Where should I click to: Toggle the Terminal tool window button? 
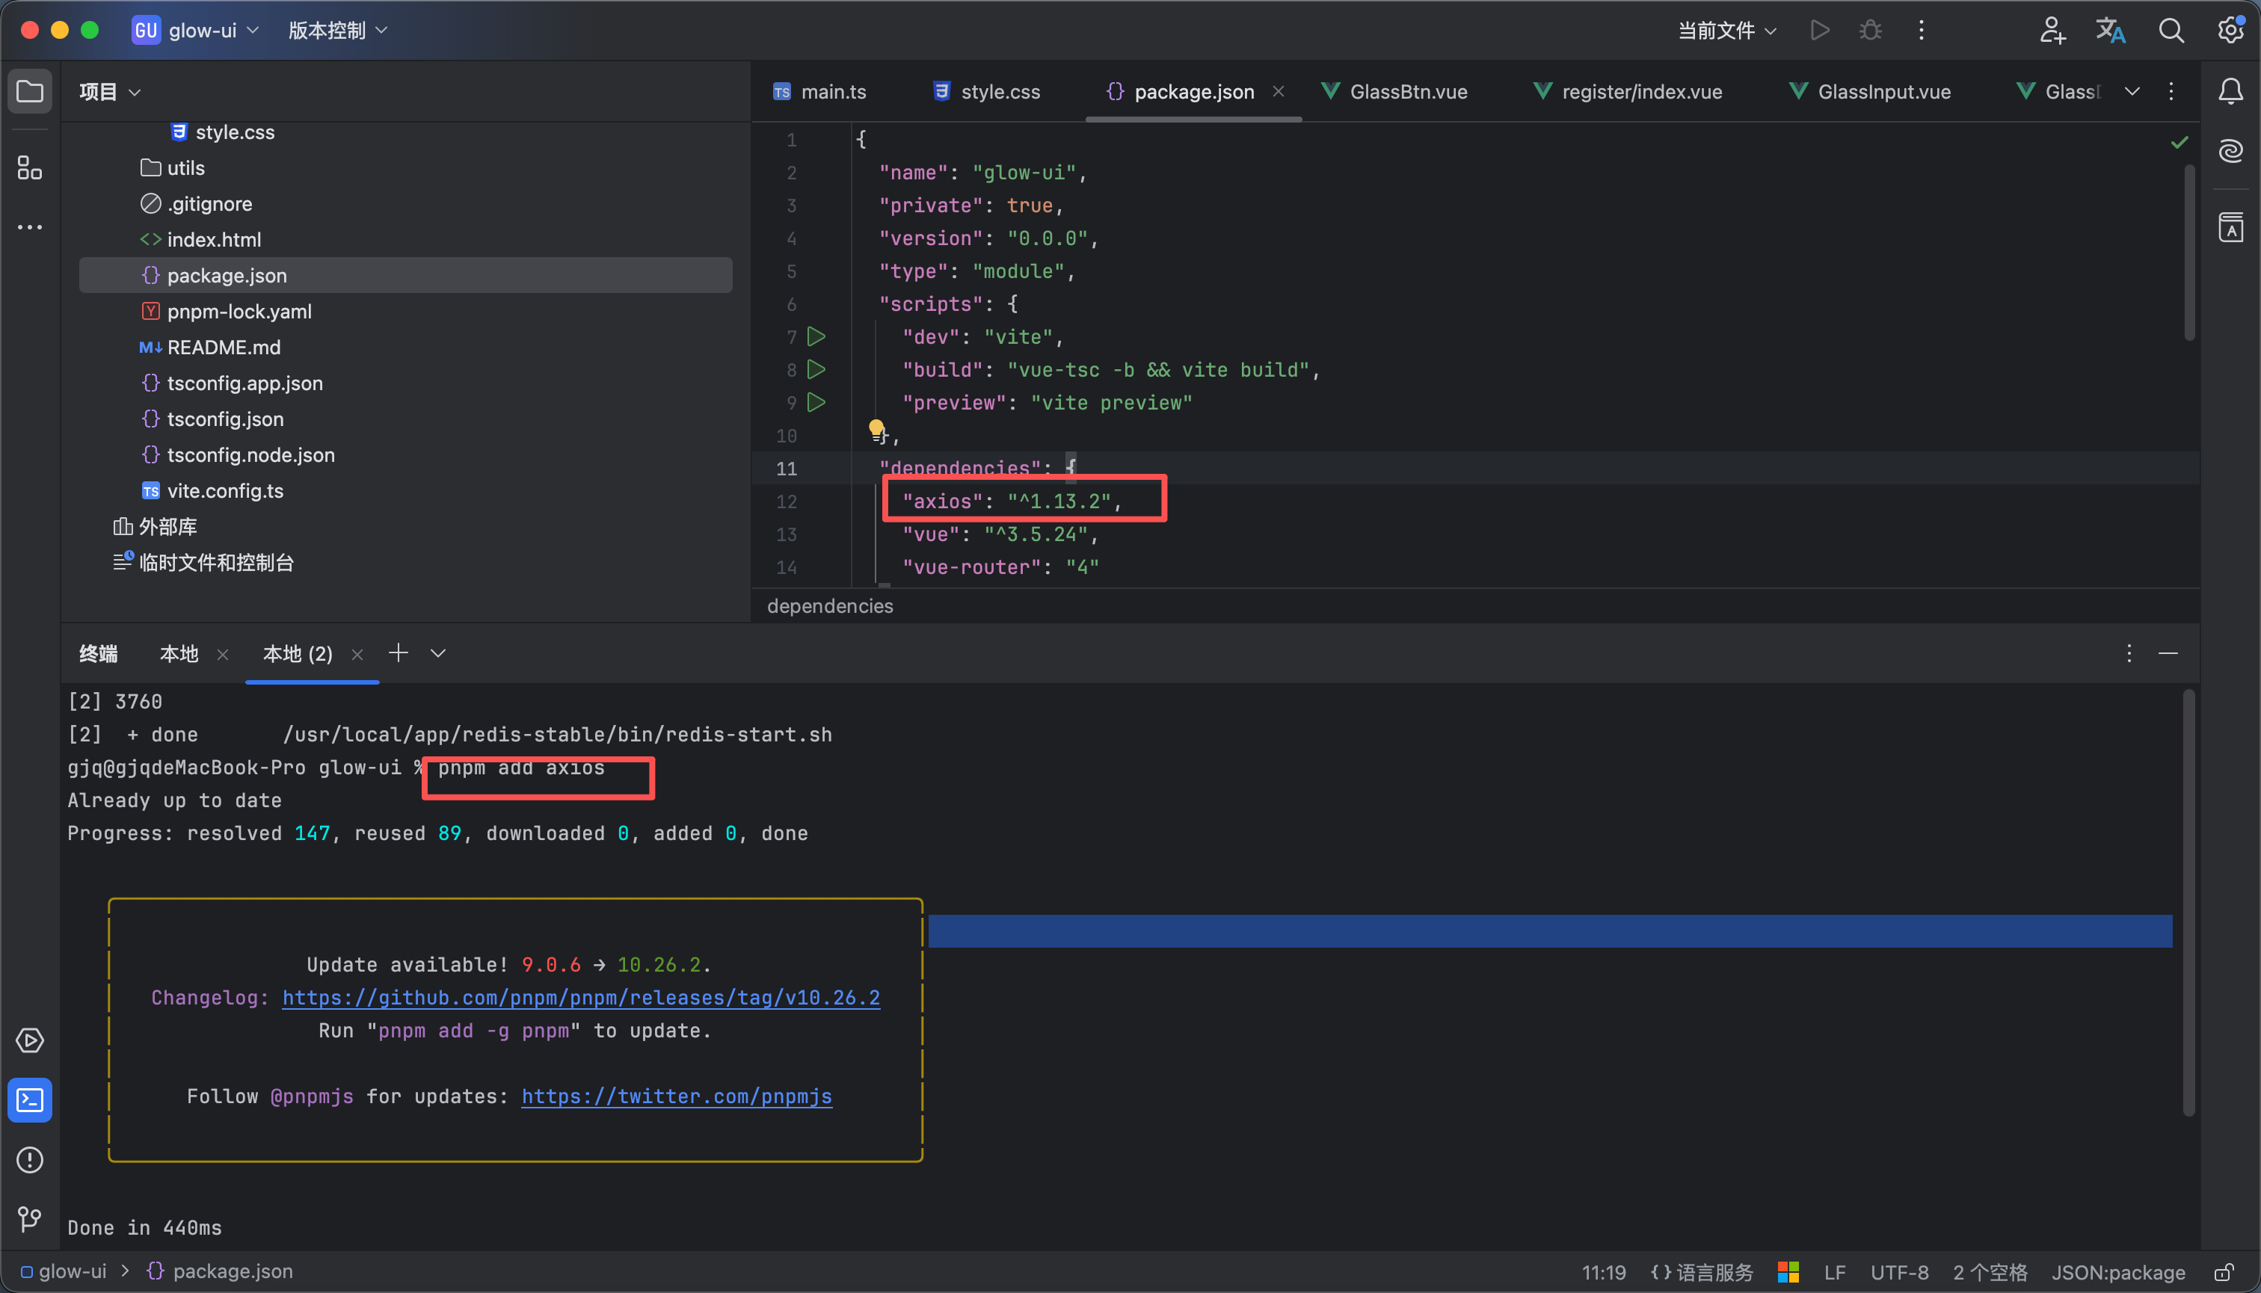click(x=29, y=1100)
